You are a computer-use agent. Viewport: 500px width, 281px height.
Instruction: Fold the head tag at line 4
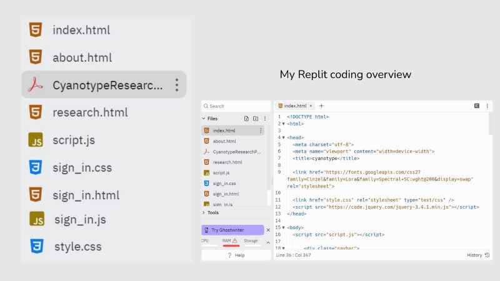(284, 137)
